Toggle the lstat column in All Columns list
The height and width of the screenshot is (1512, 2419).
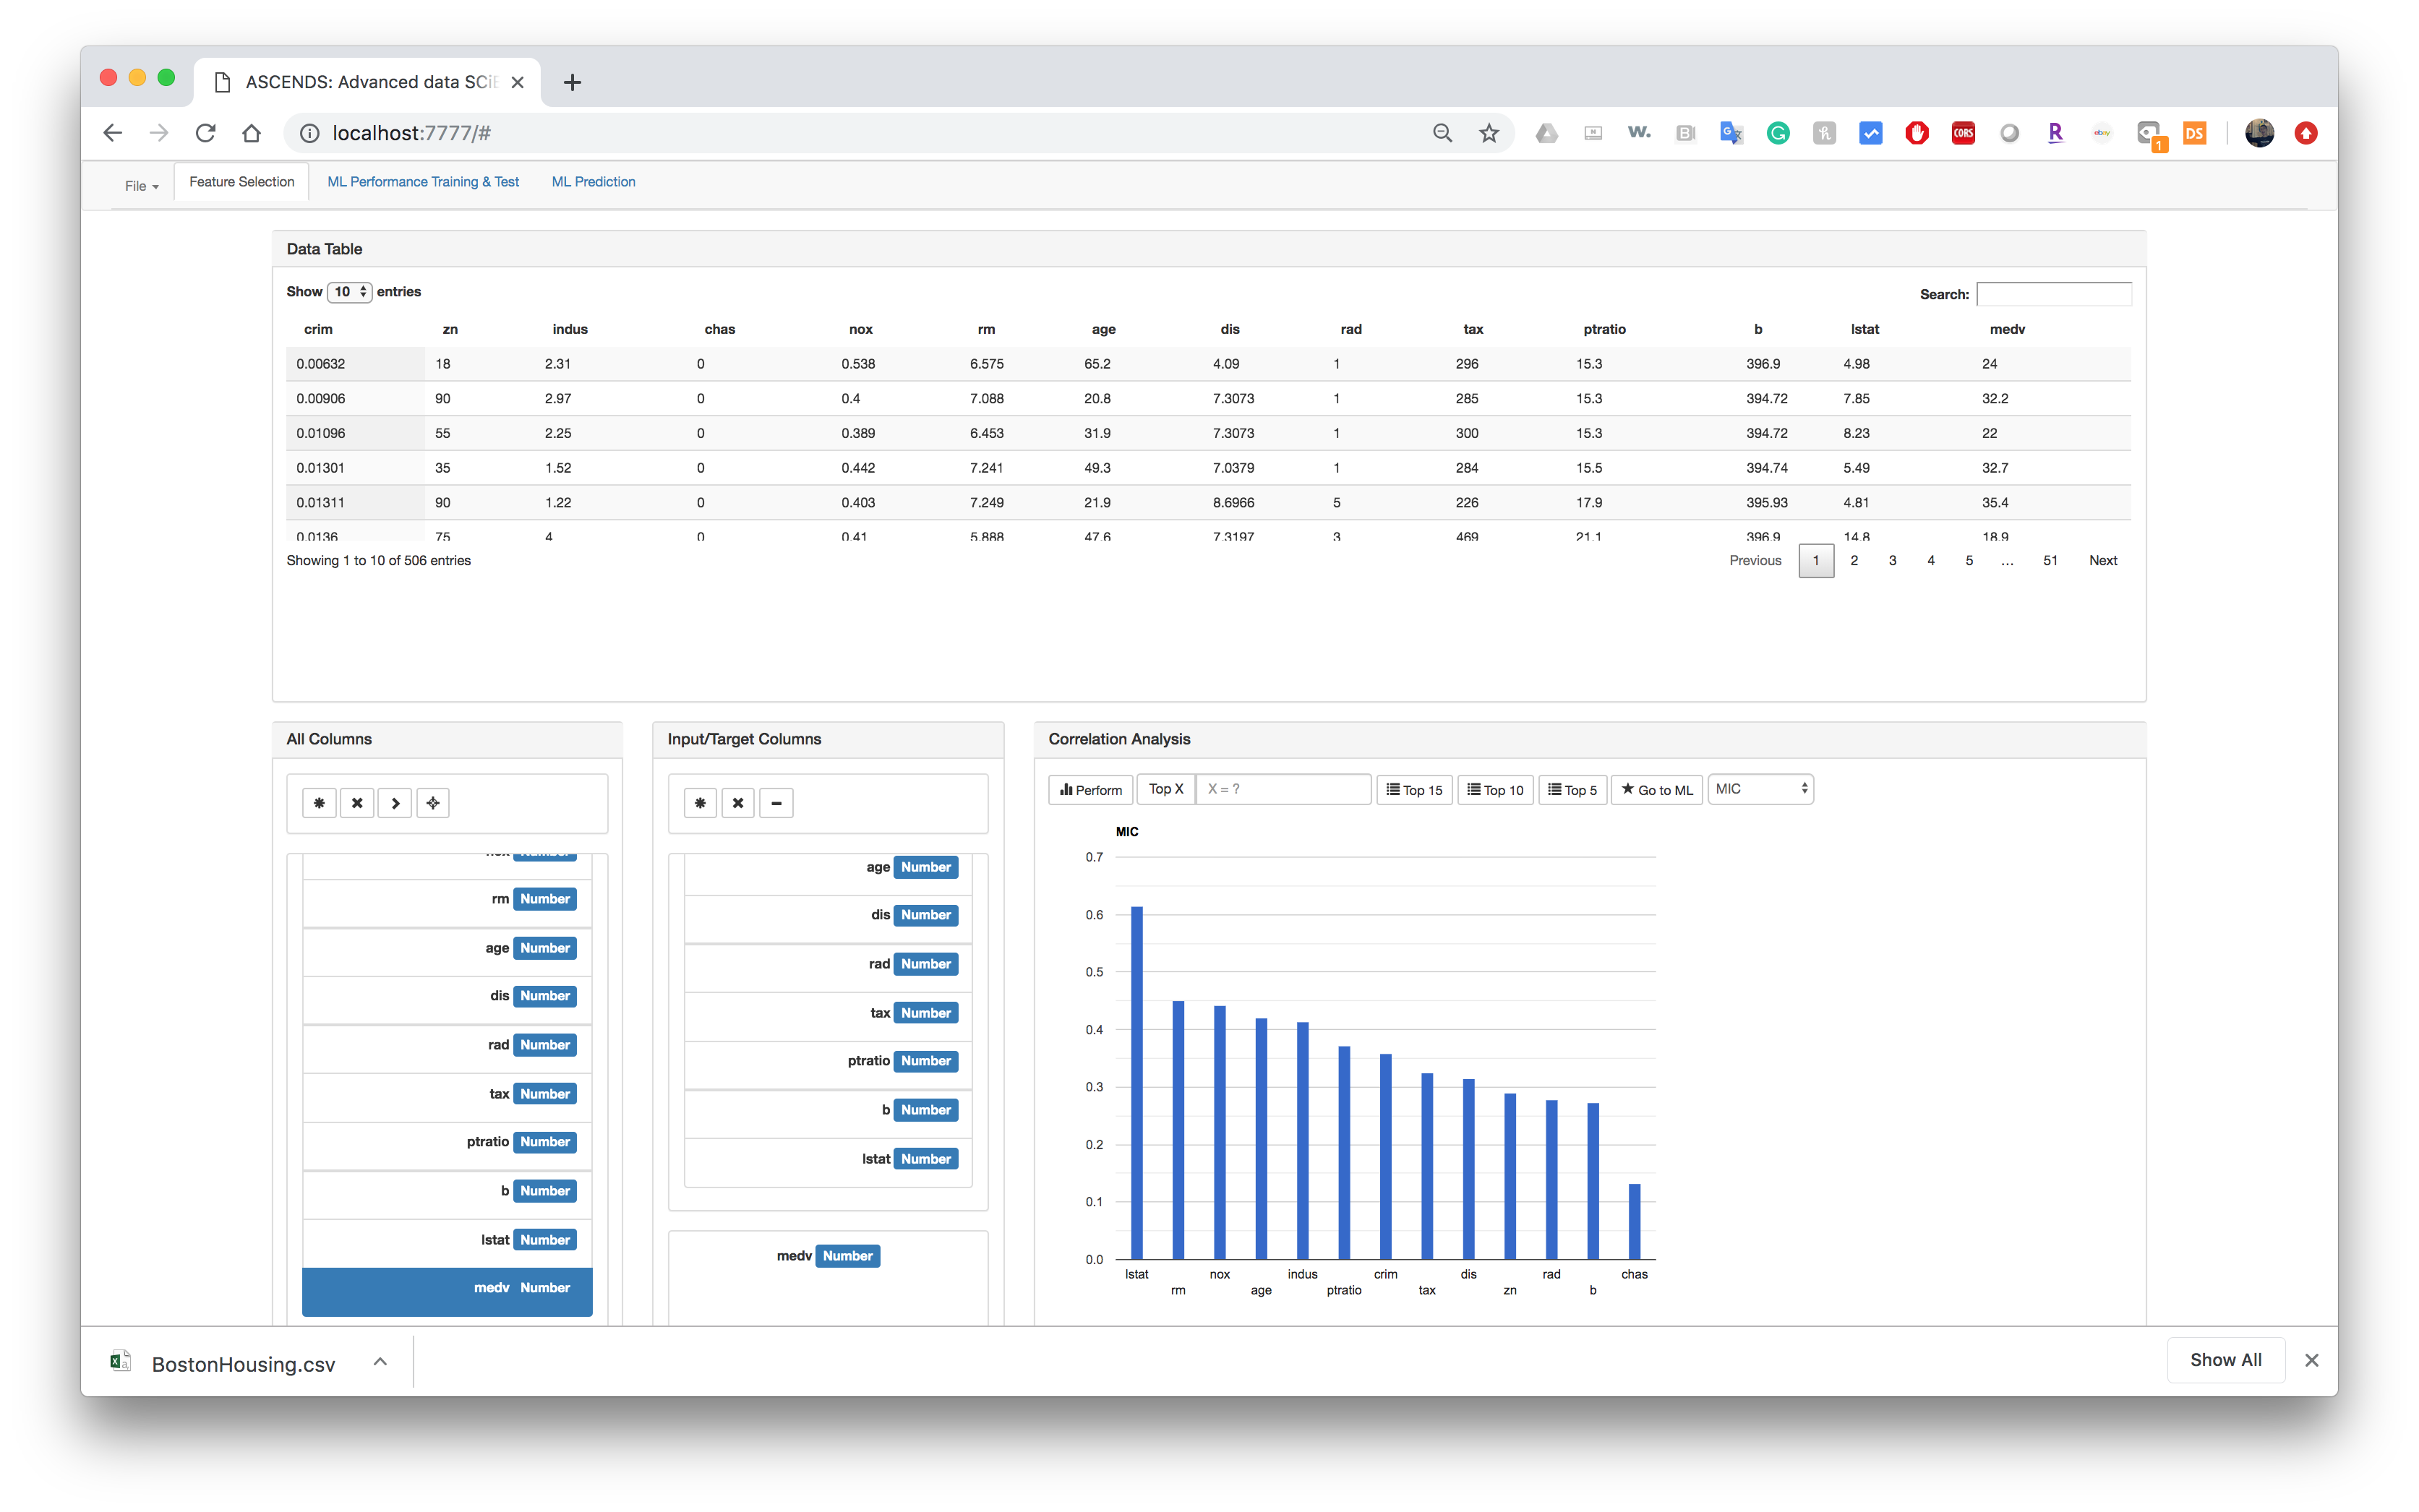tap(447, 1240)
